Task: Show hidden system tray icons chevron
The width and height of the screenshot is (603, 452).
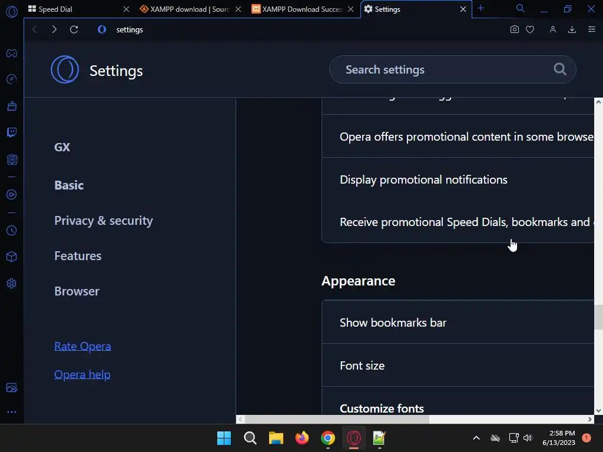Action: (476, 438)
